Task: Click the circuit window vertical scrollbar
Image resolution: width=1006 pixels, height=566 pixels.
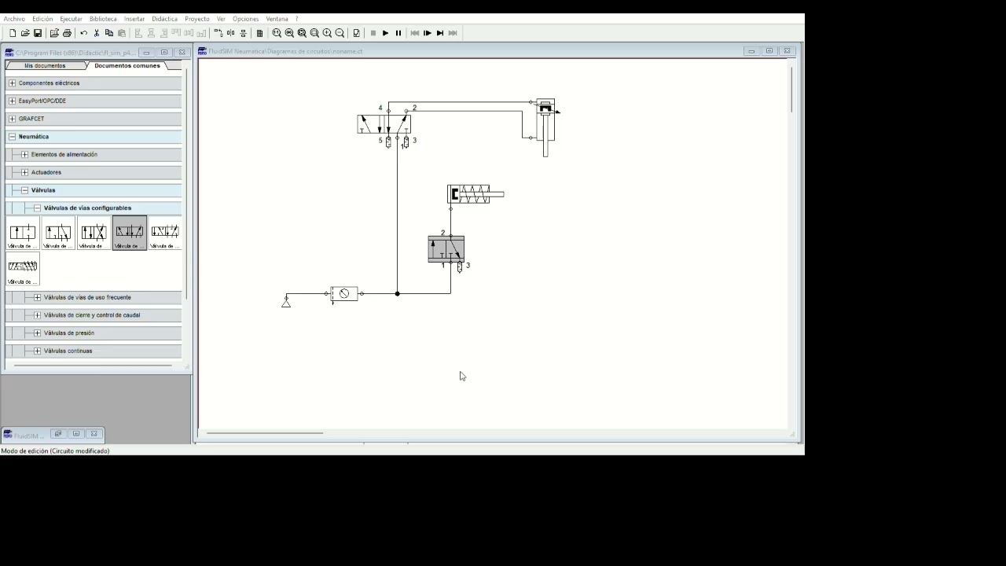Action: click(792, 88)
